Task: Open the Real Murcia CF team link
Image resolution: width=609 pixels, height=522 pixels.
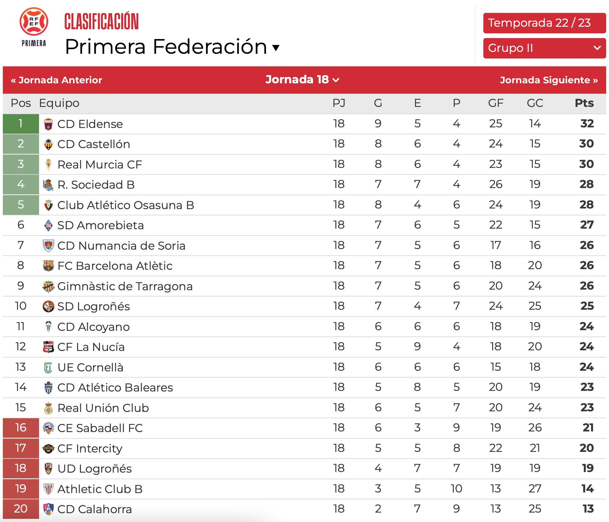Action: [100, 164]
